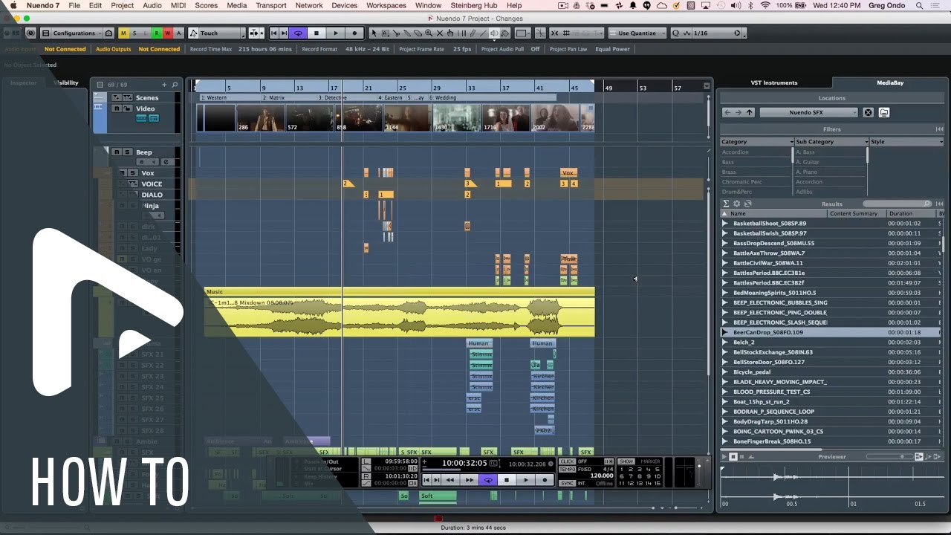Screen dimensions: 951x535
Task: Select the Zoom magnifier tool
Action: coord(429,33)
